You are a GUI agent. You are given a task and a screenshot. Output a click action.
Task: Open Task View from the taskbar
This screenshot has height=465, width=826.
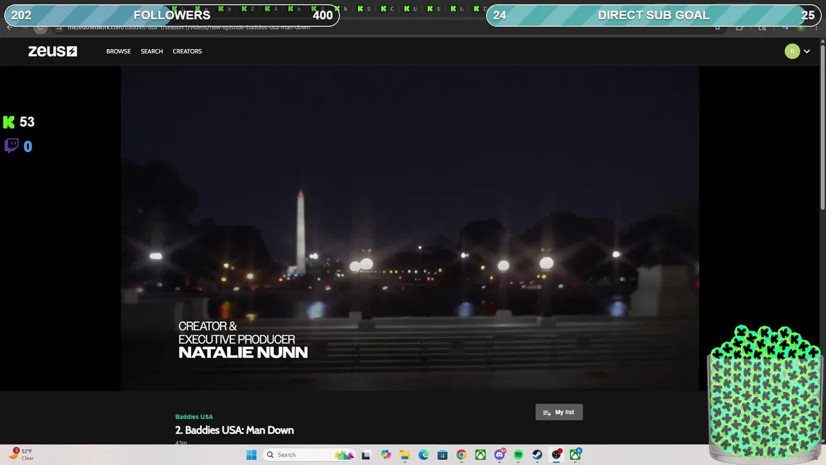pos(366,455)
